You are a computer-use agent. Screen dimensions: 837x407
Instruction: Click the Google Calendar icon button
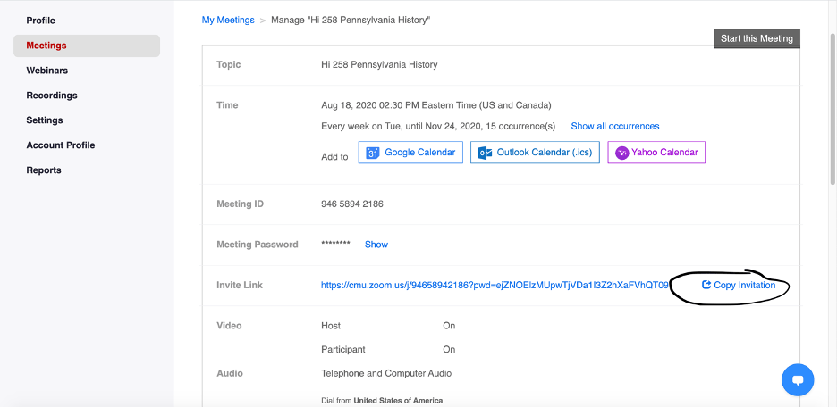tap(374, 153)
